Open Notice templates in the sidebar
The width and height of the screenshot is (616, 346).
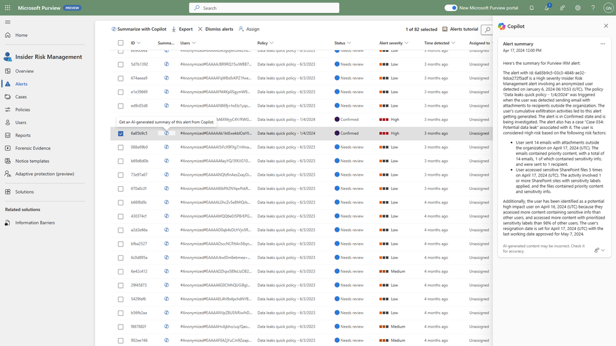coord(32,161)
